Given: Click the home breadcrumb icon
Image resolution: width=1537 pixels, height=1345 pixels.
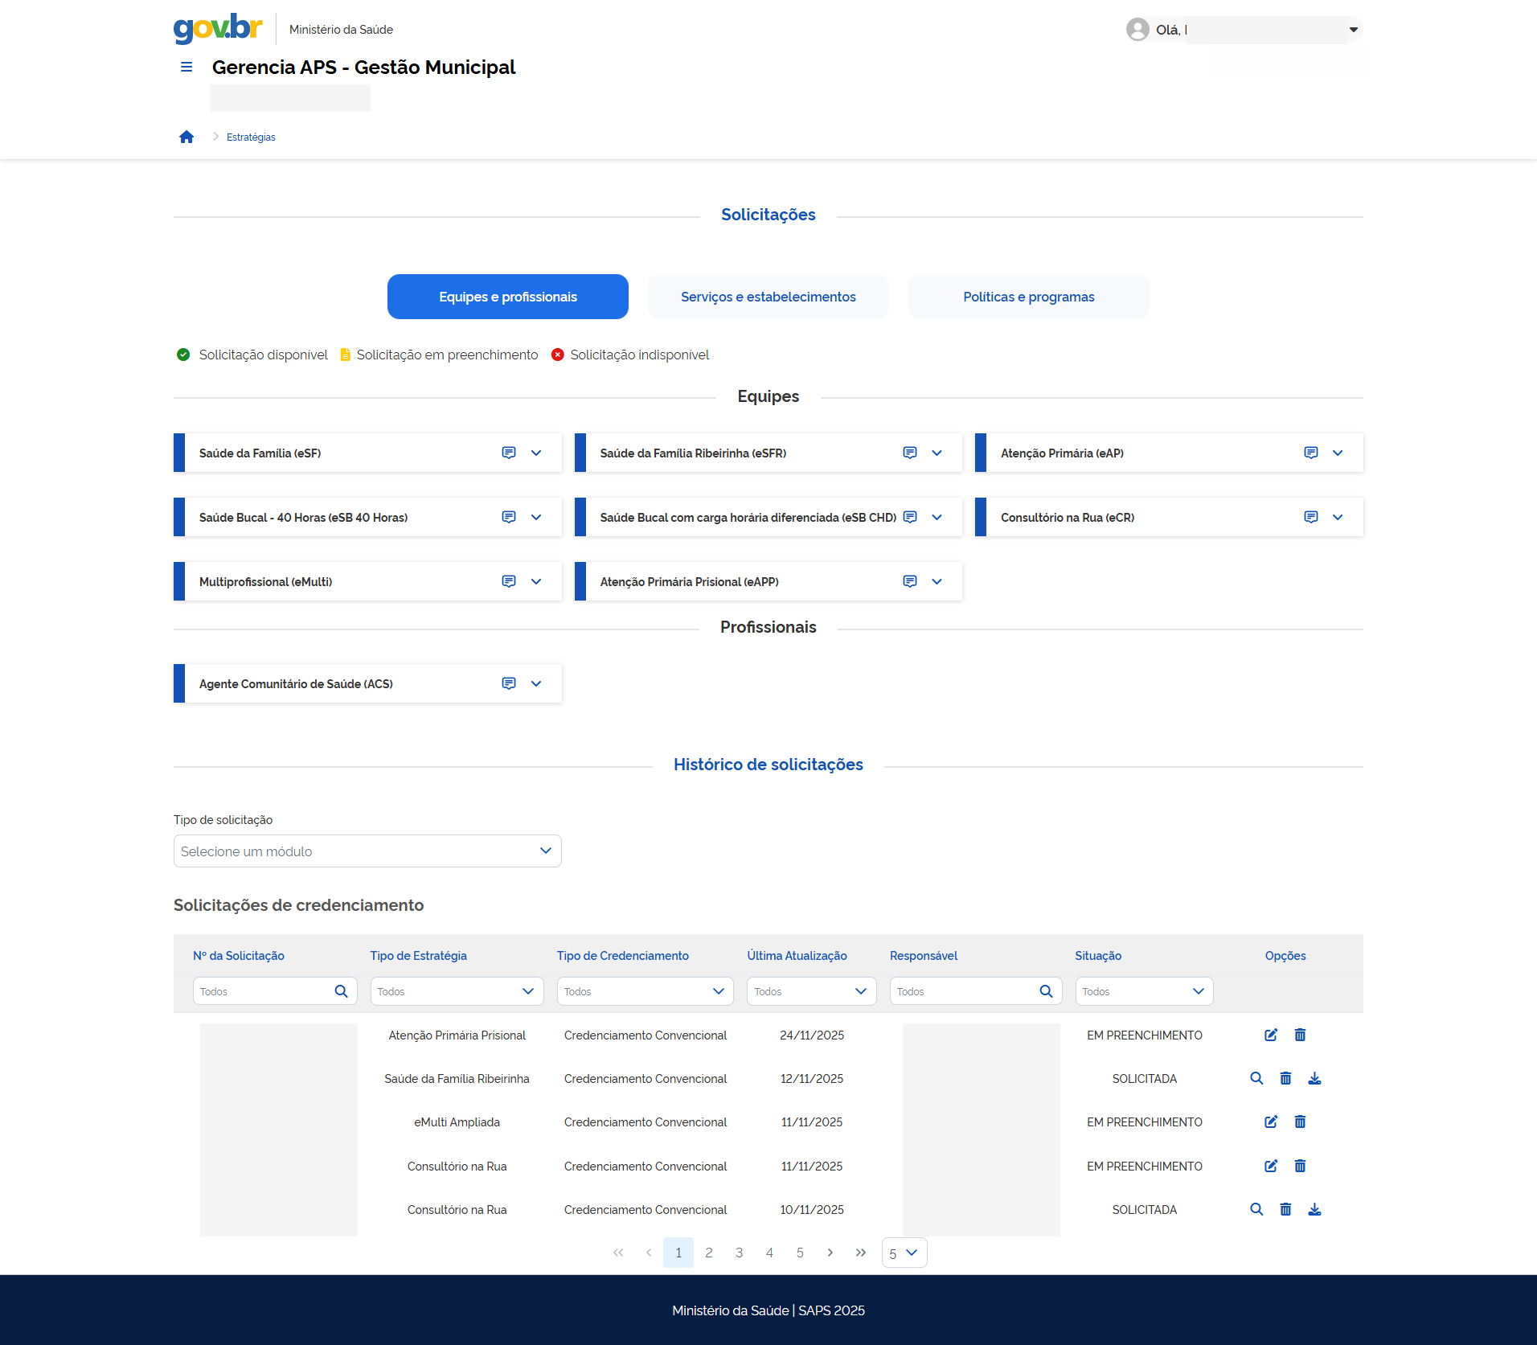Looking at the screenshot, I should (x=186, y=137).
